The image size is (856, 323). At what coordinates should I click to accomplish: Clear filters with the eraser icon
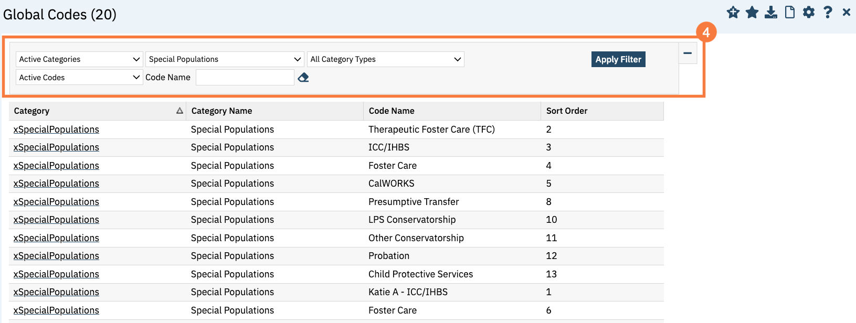pos(303,78)
